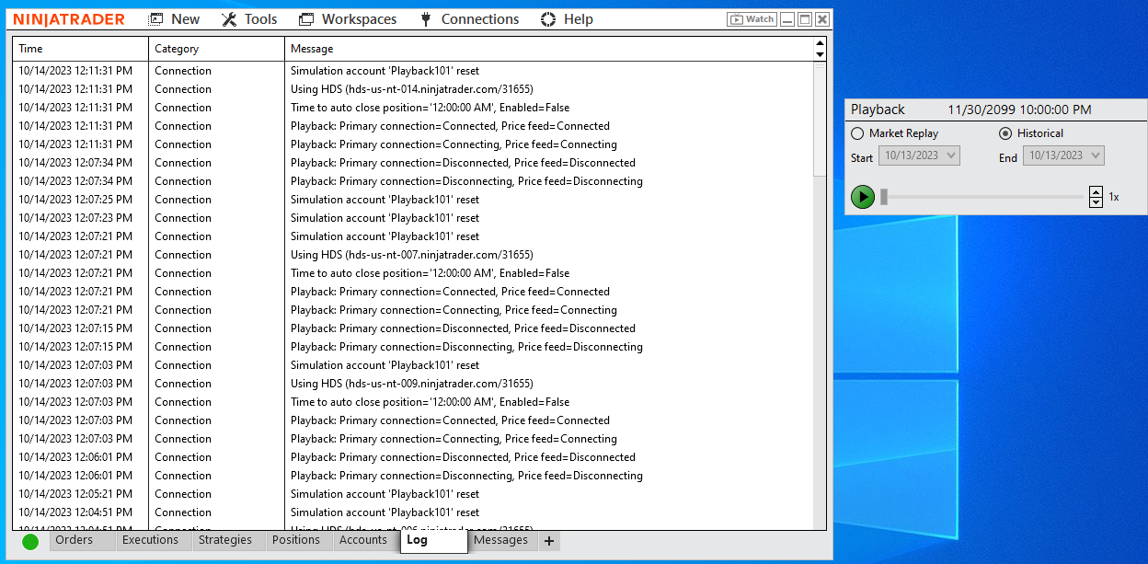The height and width of the screenshot is (564, 1148).
Task: Select the hds-us-nt-014 HDS log message
Action: coord(413,89)
